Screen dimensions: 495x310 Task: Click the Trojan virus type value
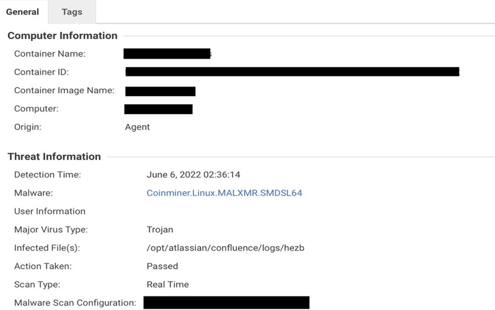point(159,230)
